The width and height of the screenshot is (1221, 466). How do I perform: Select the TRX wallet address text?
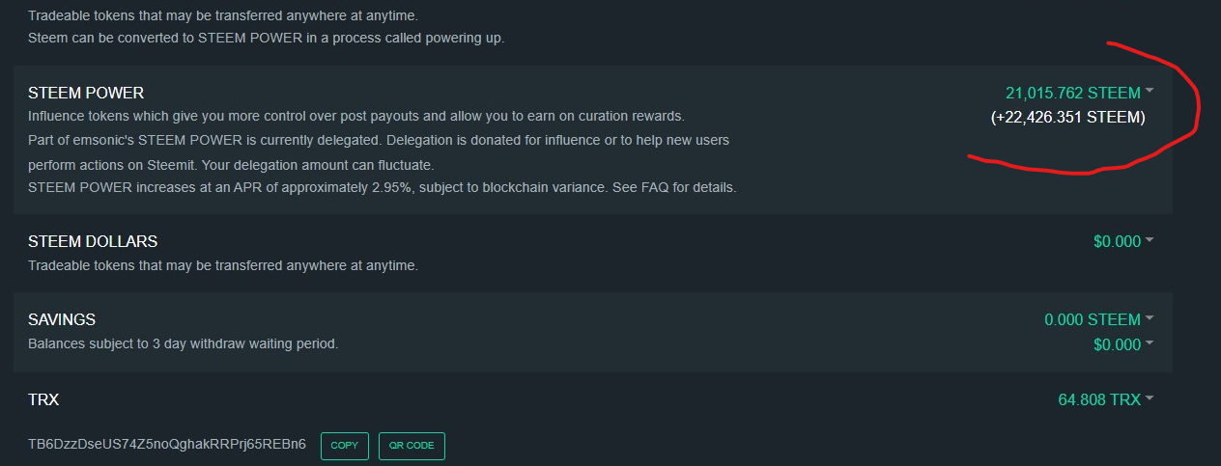point(167,445)
